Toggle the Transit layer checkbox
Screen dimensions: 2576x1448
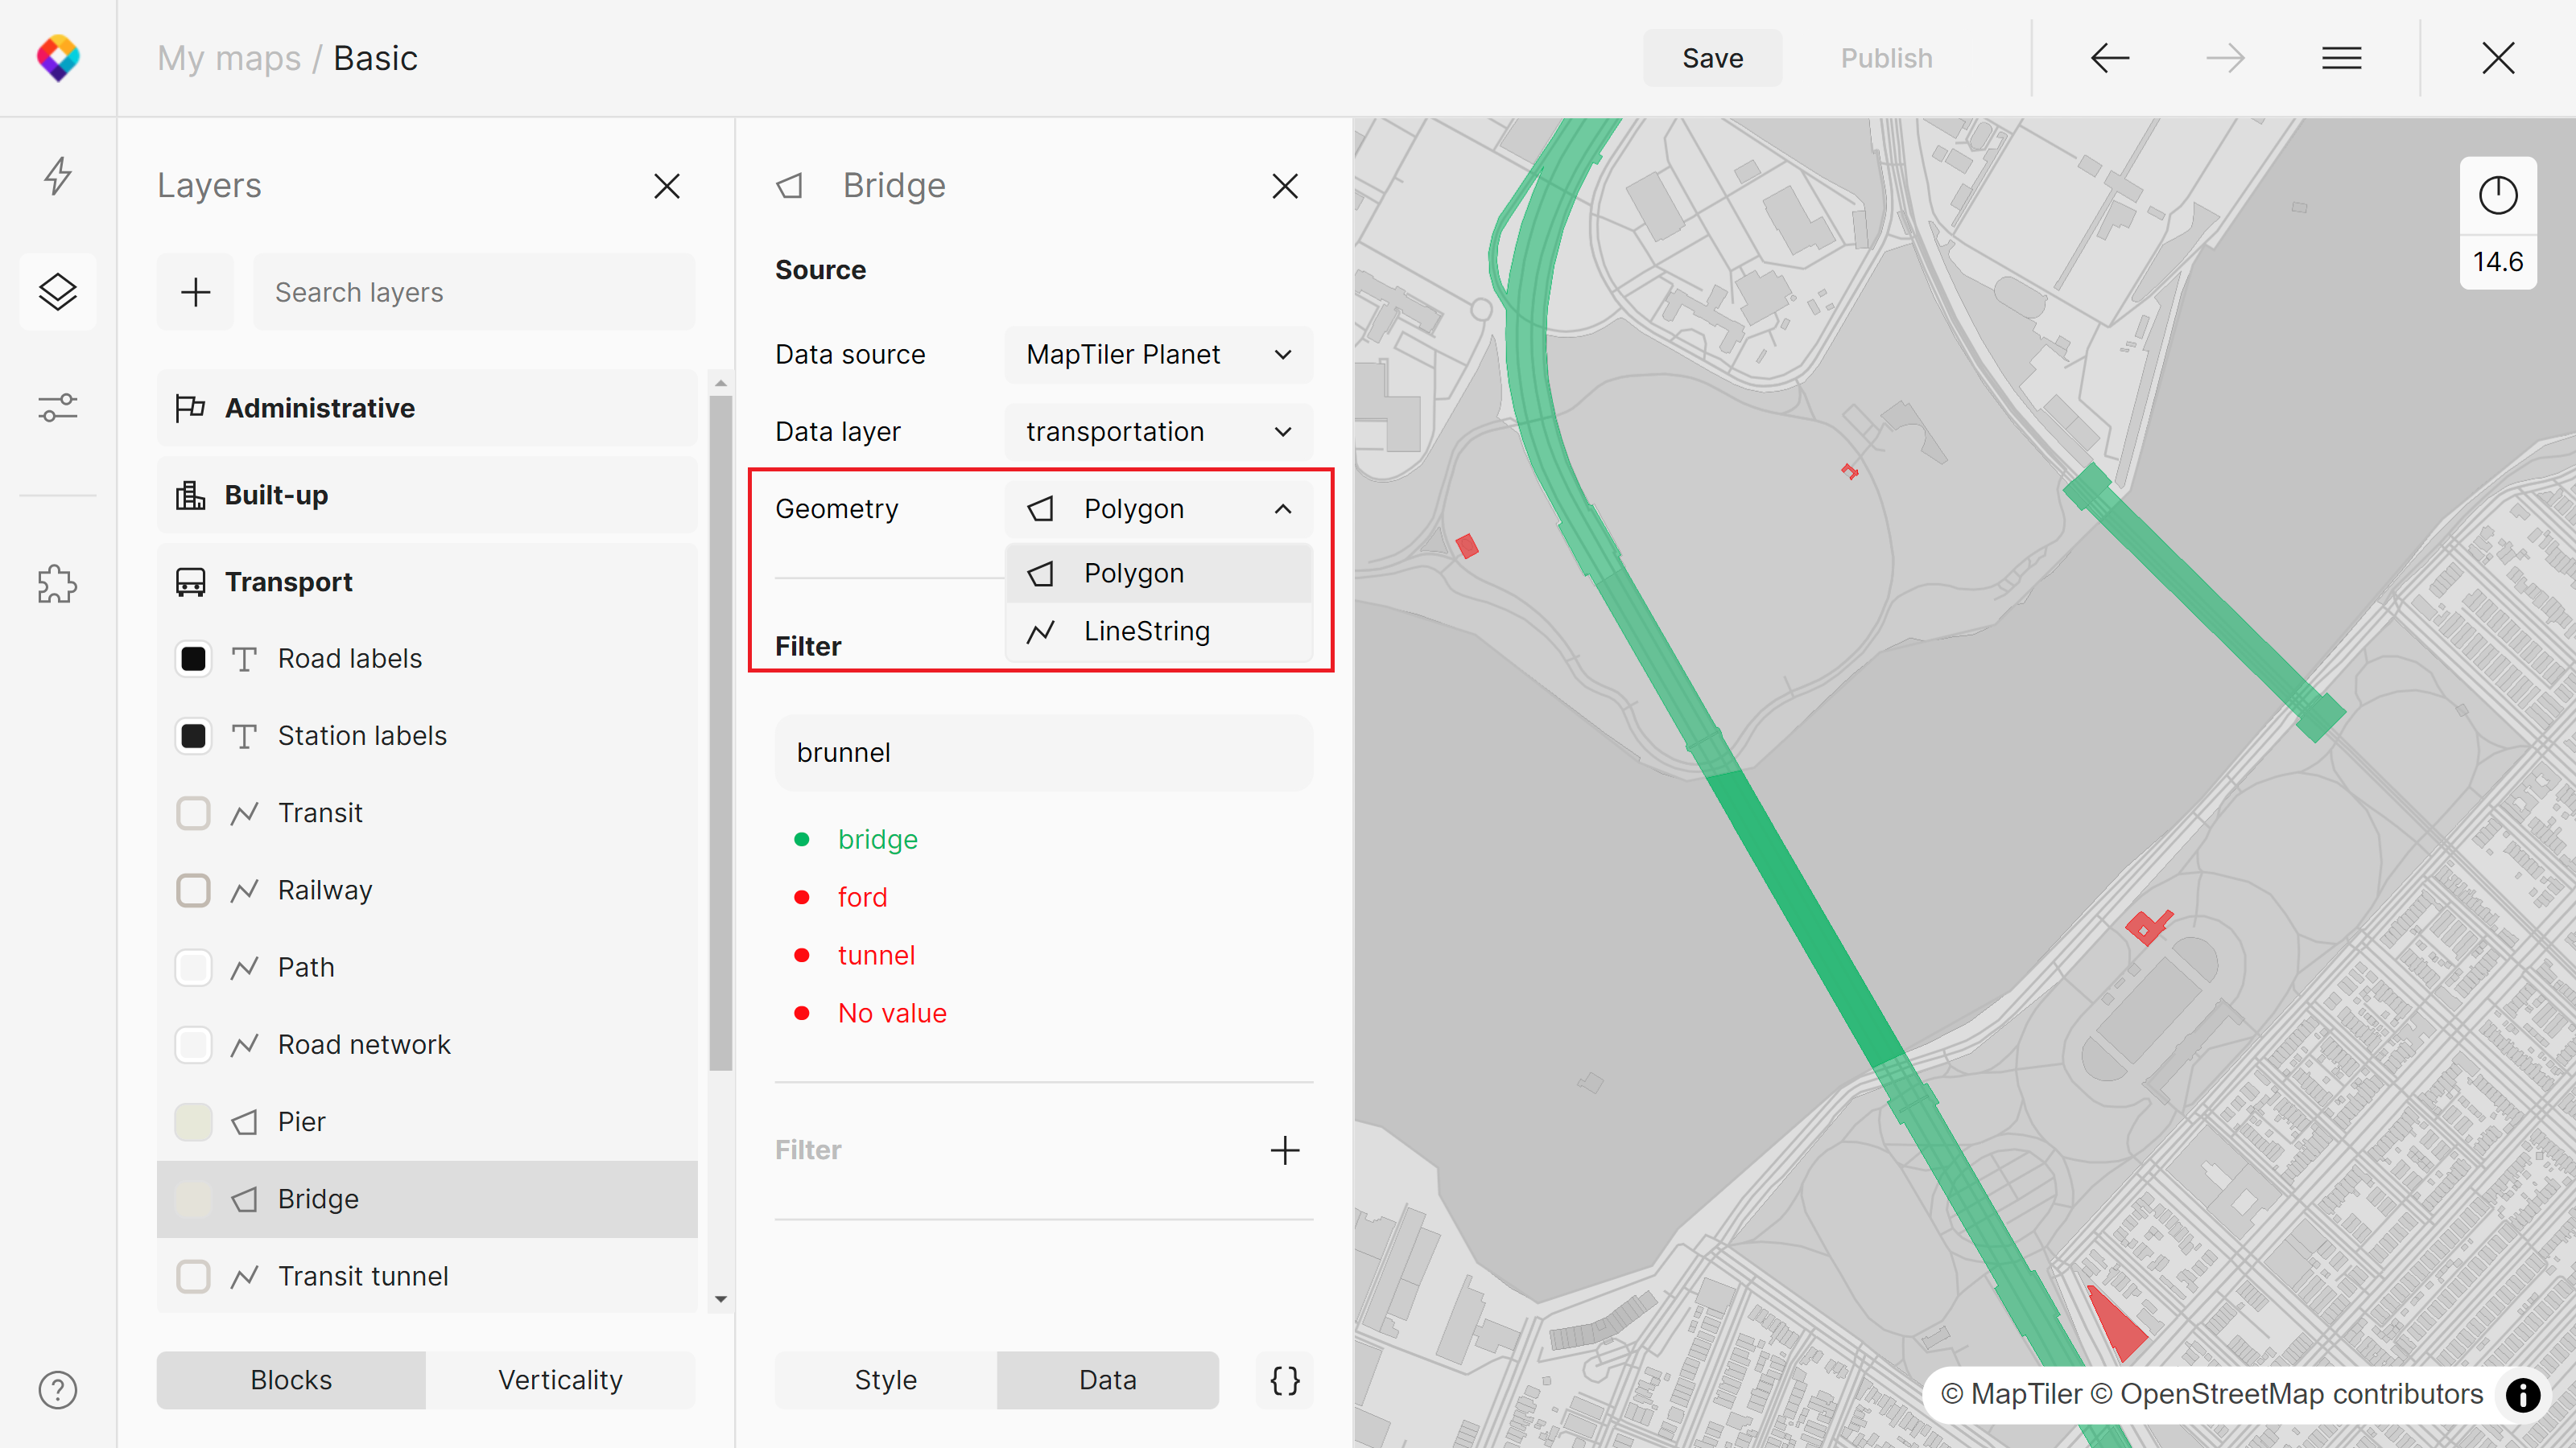tap(193, 813)
